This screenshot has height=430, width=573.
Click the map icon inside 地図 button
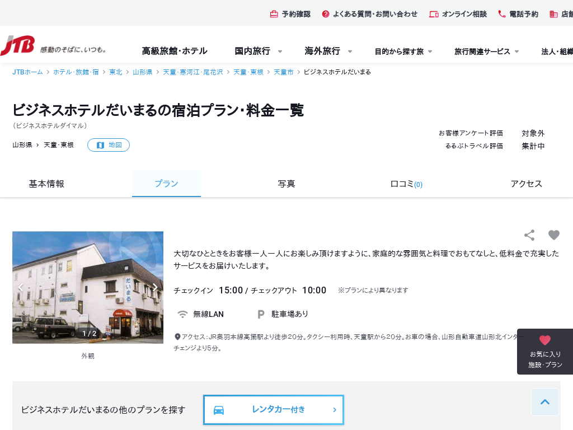(x=100, y=145)
